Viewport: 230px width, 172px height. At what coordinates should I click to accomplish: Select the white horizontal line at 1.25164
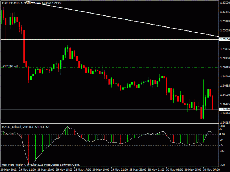[x=110, y=39]
